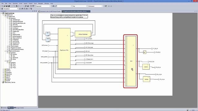Select FCU operator in tree
Viewport: 198px width, 111px height.
(14, 33)
